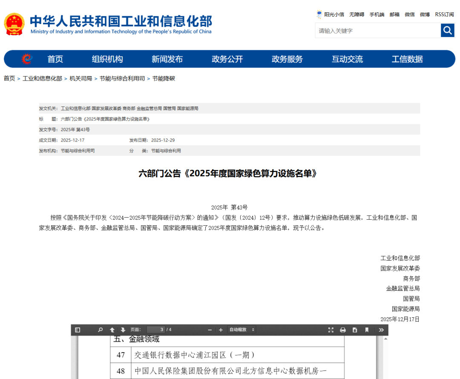Go to the next PDF page
This screenshot has height=379, width=460.
pos(123,330)
